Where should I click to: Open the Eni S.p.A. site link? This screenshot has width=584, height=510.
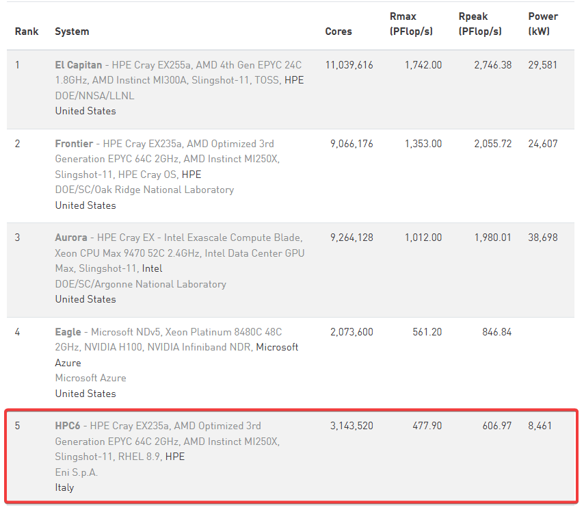pos(77,472)
